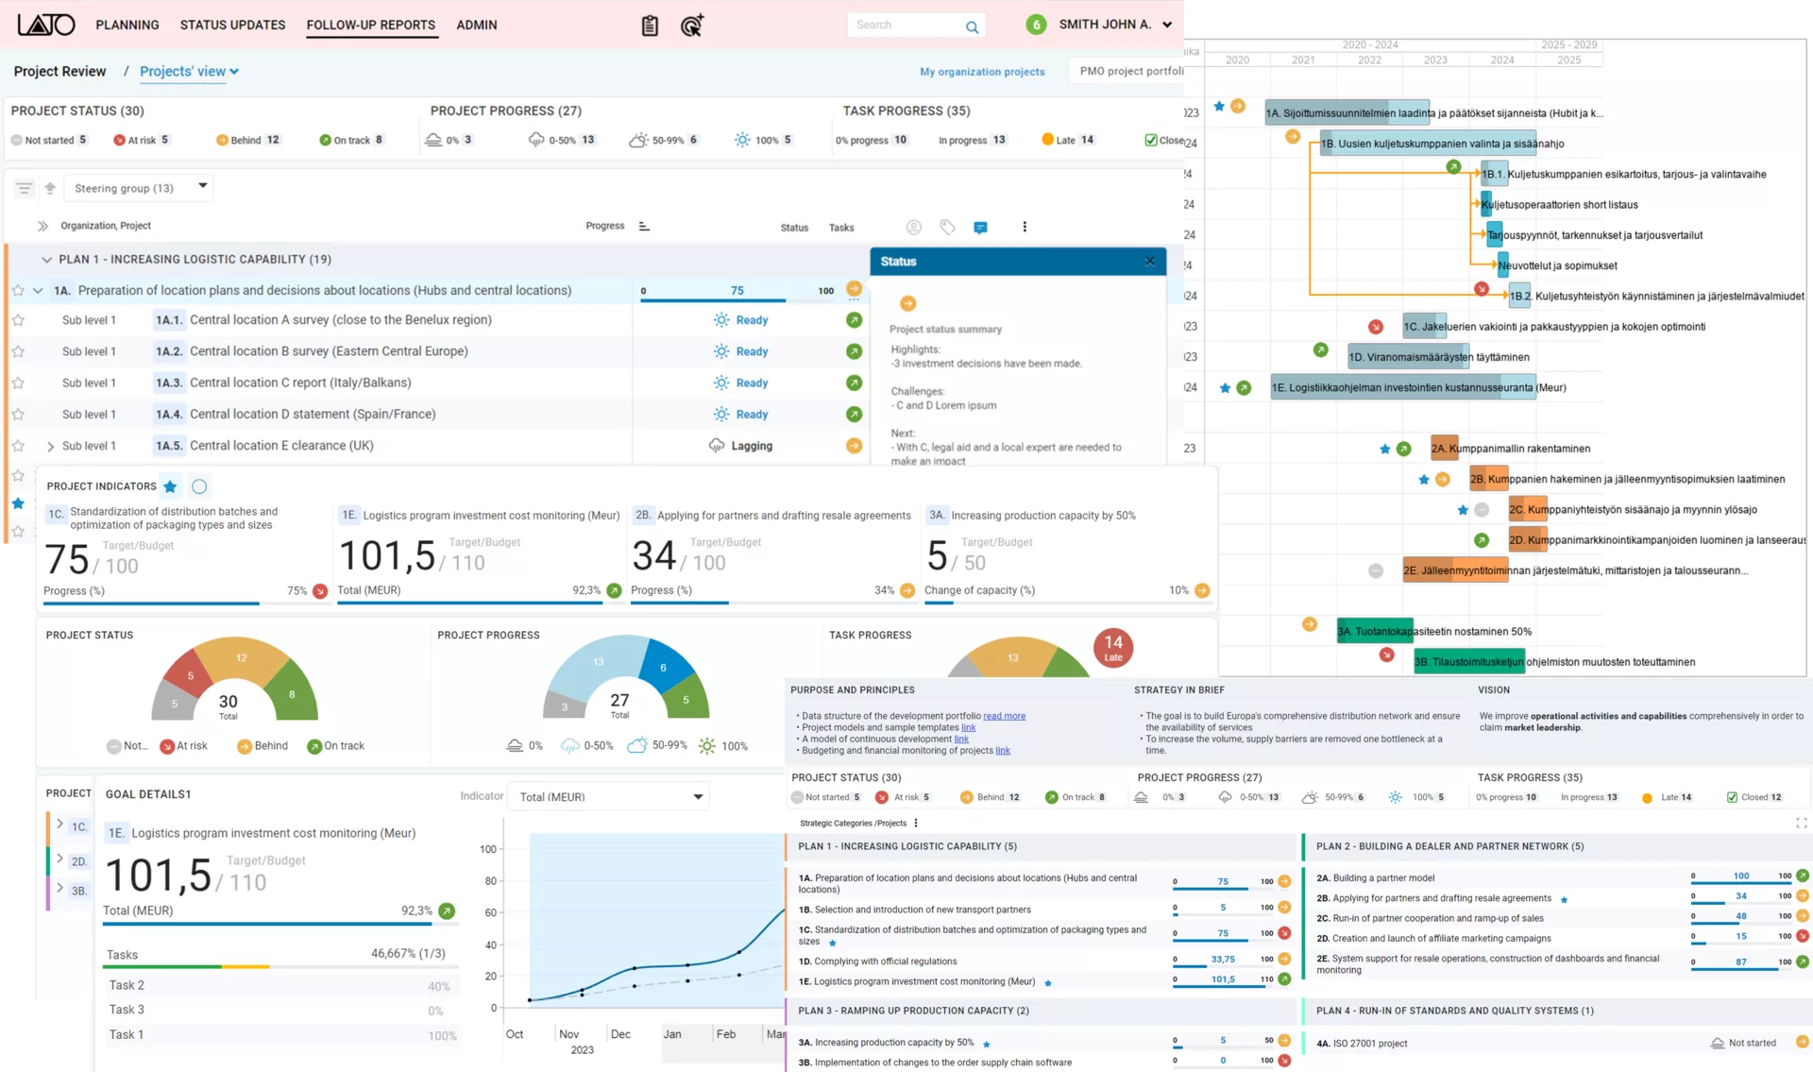Image resolution: width=1813 pixels, height=1072 pixels.
Task: Click My organization projects link
Action: (x=982, y=72)
